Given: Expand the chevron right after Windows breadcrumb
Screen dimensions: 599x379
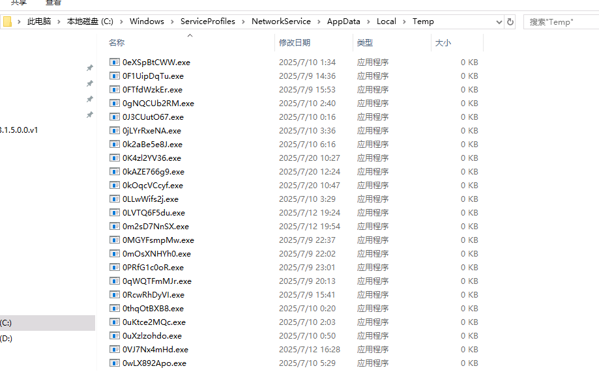Looking at the screenshot, I should pyautogui.click(x=172, y=21).
